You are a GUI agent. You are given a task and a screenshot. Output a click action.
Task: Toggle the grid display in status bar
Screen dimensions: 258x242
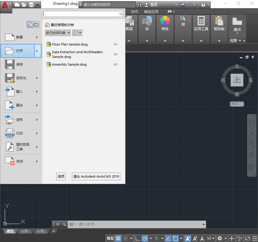(x=118, y=238)
